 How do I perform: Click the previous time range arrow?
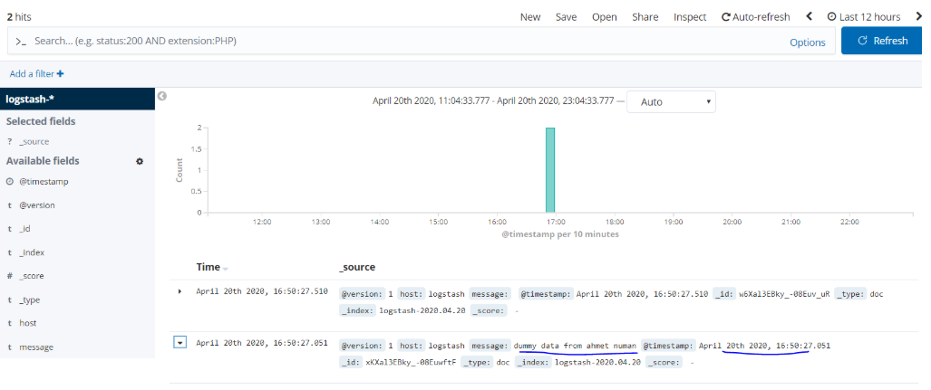click(809, 16)
